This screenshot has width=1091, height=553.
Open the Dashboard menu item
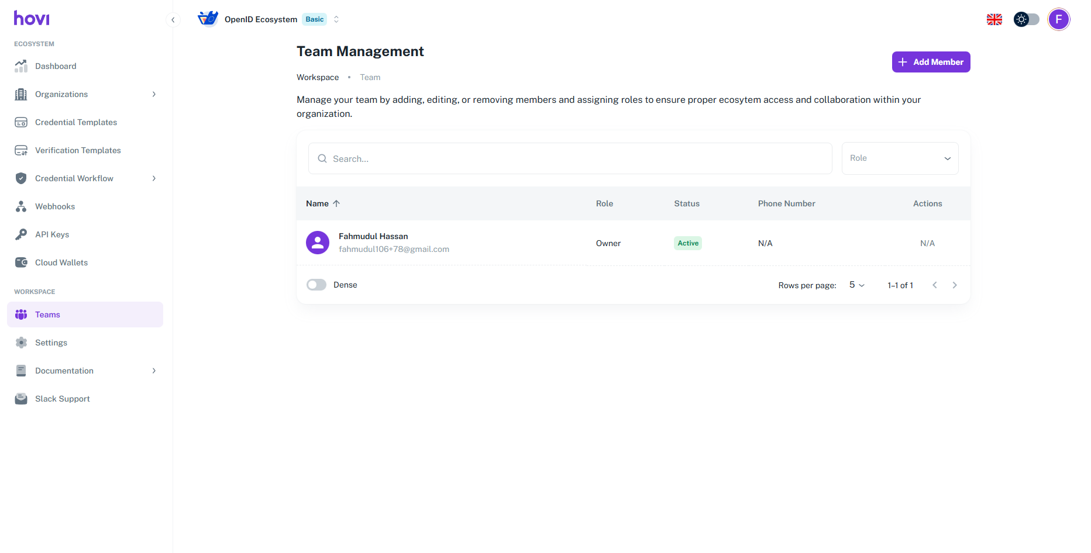click(x=56, y=66)
